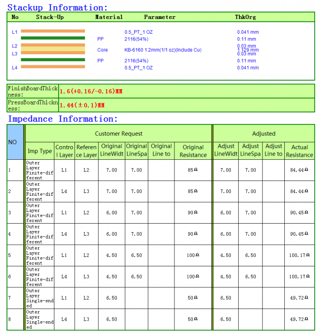
Task: Select the L1 copper layer bar
Action: [53, 31]
